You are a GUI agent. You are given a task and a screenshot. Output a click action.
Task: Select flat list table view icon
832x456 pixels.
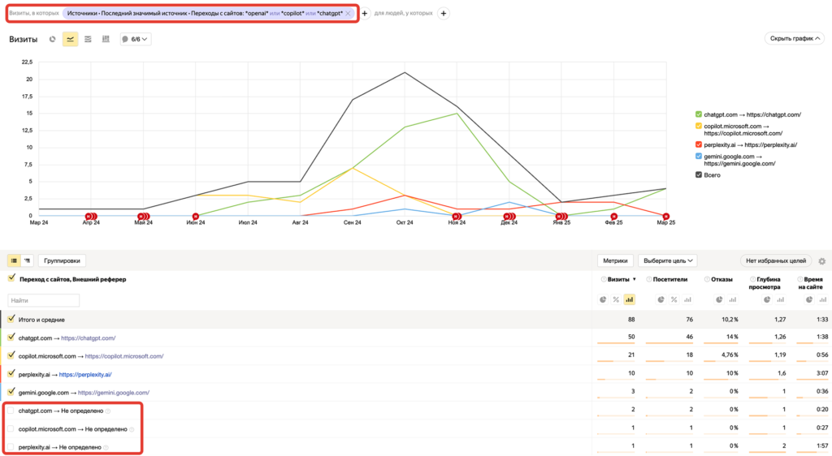point(14,260)
